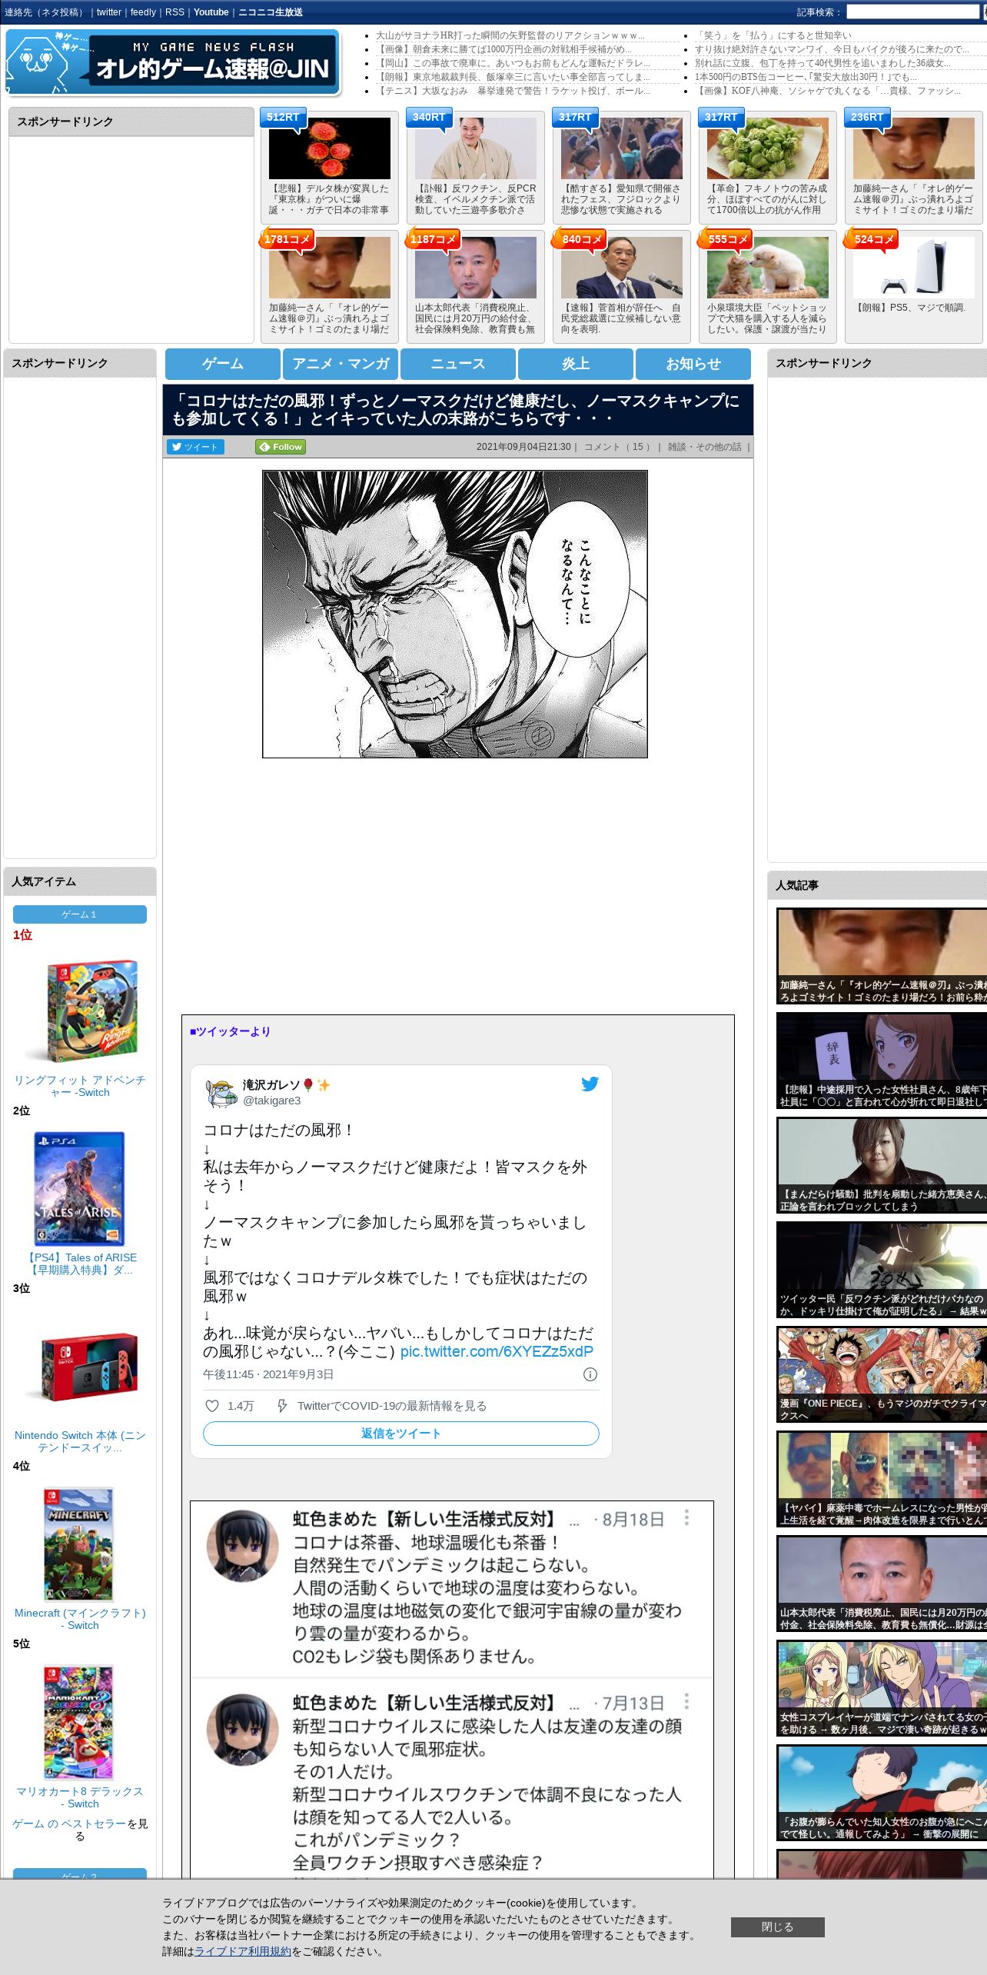Open 雑談・その他の話 category link
987x1975 pixels.
(704, 447)
